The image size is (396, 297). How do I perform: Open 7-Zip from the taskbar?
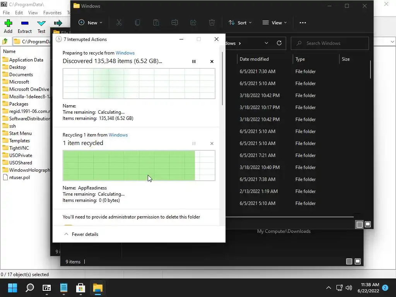tap(47, 288)
